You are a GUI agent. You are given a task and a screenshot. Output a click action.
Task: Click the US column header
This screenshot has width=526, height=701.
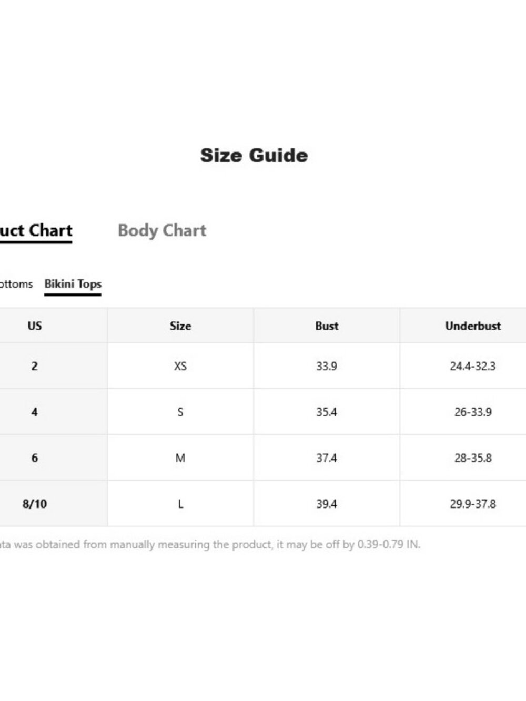coord(35,326)
